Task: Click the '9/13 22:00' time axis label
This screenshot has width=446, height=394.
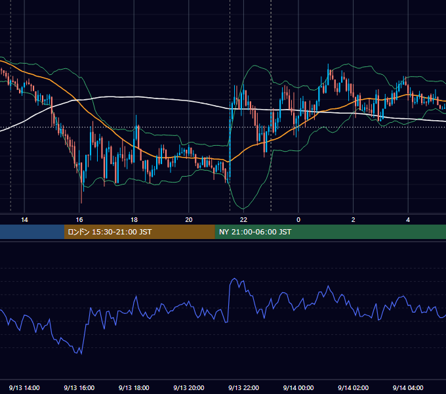Action: (x=244, y=387)
